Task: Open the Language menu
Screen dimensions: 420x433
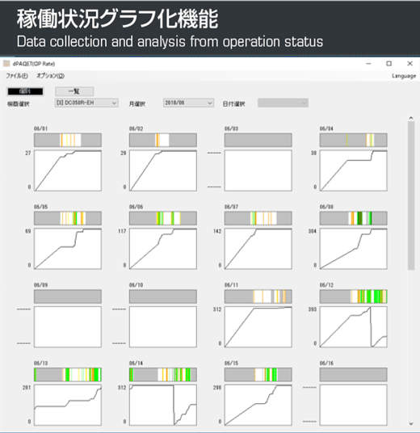Action: 404,76
